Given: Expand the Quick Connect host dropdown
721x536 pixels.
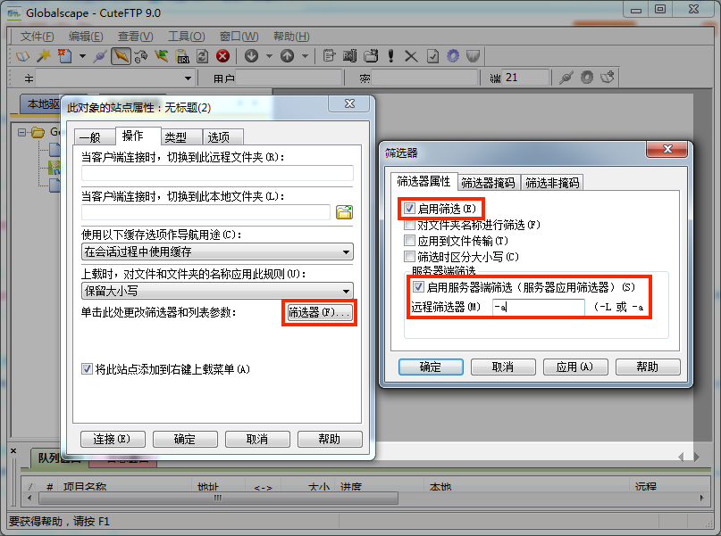Looking at the screenshot, I should [186, 78].
